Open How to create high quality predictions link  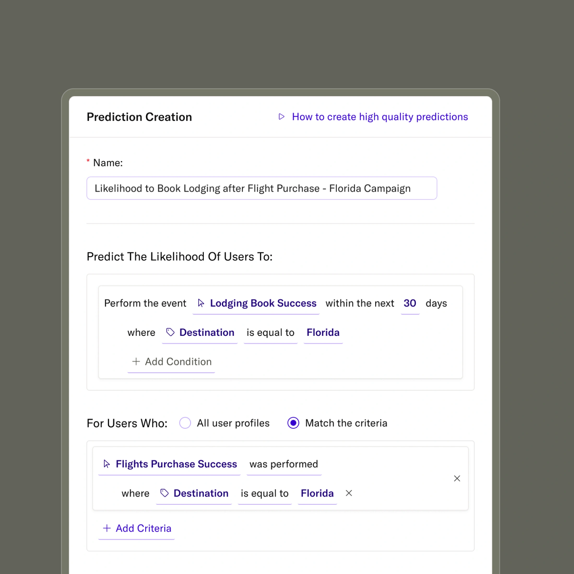click(380, 117)
